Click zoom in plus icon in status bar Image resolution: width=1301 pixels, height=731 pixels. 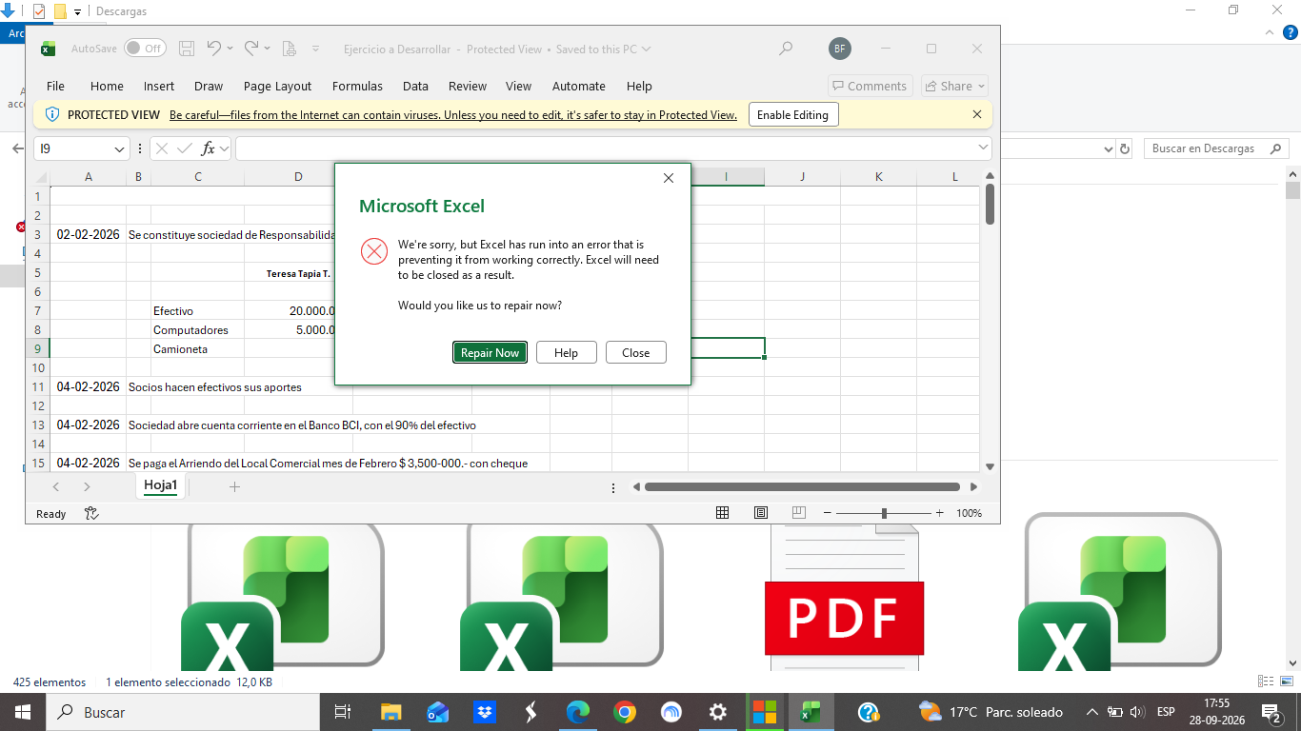click(x=939, y=513)
